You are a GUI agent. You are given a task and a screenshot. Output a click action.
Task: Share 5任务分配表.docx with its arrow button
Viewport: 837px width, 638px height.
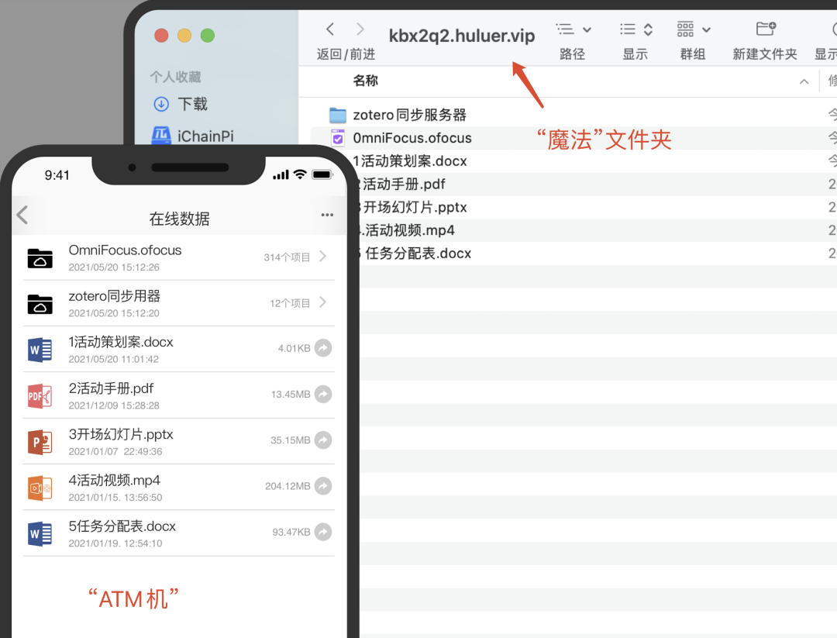tap(323, 532)
